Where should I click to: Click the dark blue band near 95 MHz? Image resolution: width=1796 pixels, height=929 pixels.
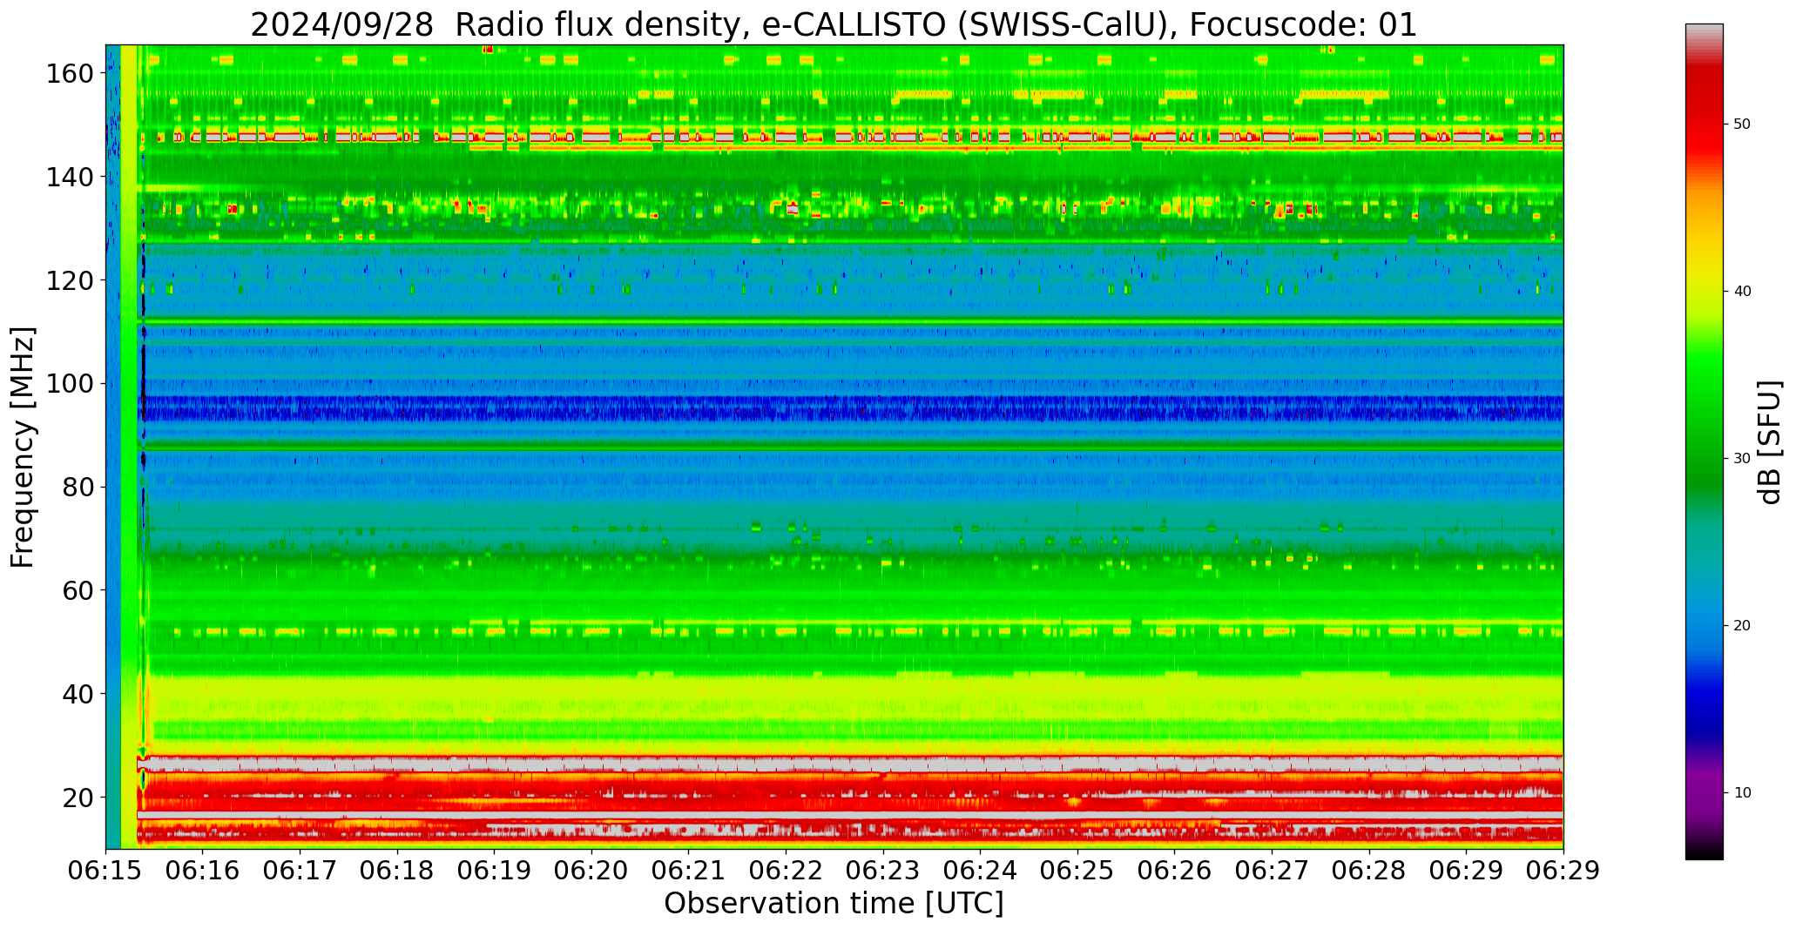click(x=852, y=408)
